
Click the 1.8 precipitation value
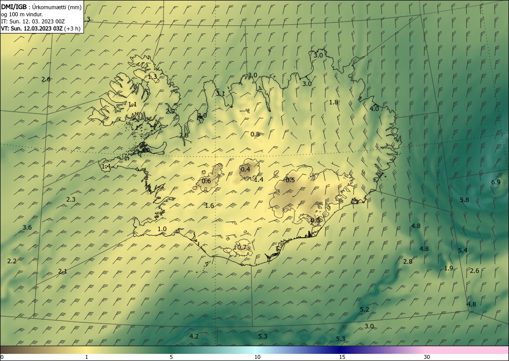point(333,102)
